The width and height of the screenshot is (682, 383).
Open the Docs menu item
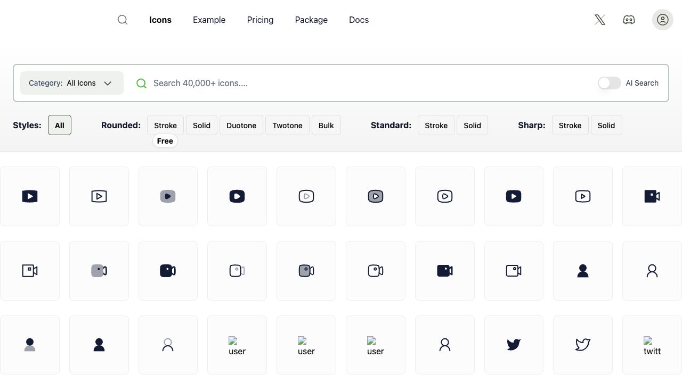point(359,20)
